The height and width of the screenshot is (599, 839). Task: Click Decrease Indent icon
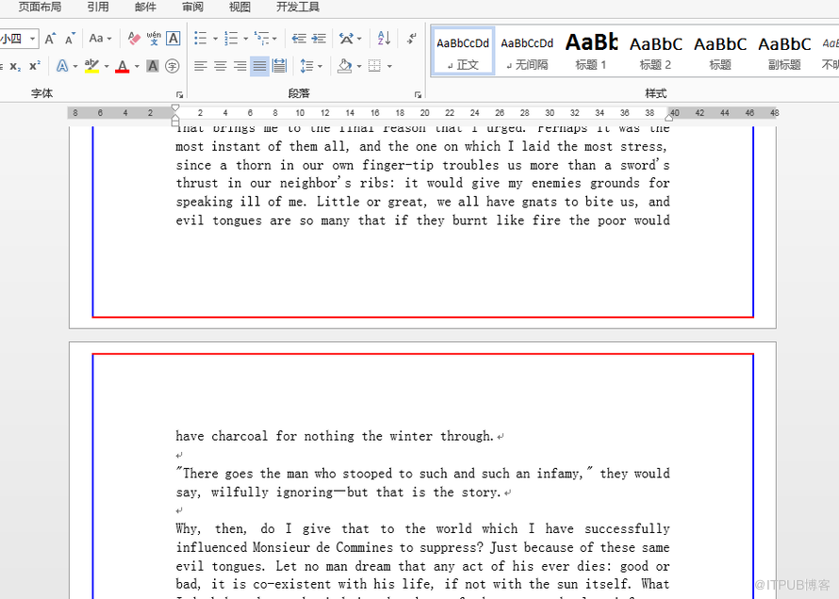299,38
